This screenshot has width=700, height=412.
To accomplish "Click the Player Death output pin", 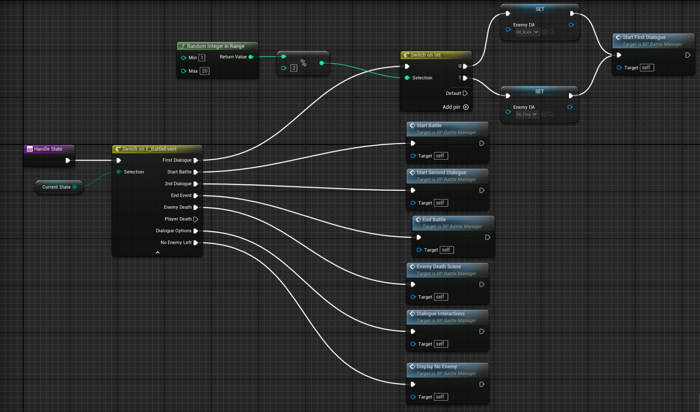I will 195,219.
